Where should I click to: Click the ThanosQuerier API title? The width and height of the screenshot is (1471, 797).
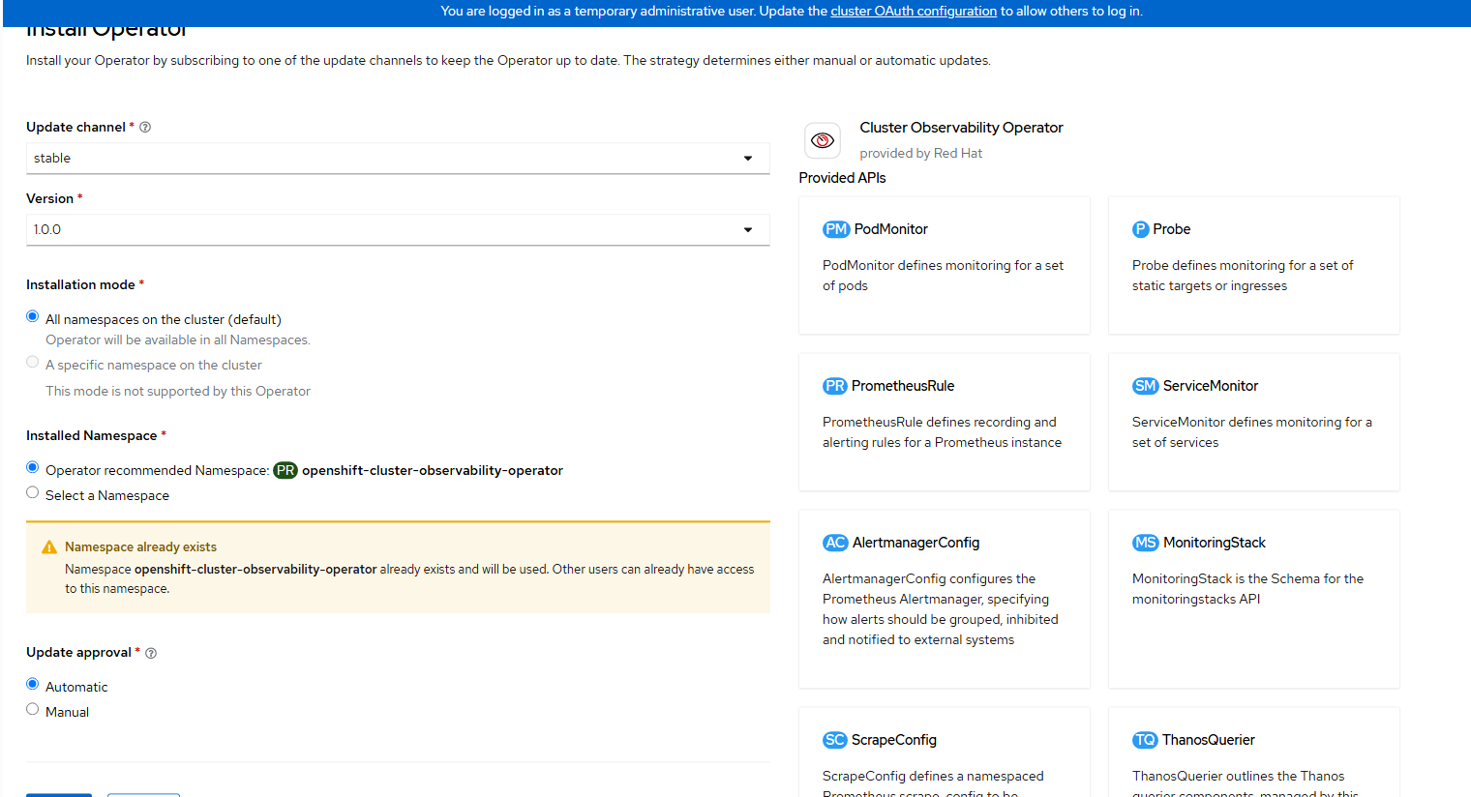click(x=1209, y=740)
